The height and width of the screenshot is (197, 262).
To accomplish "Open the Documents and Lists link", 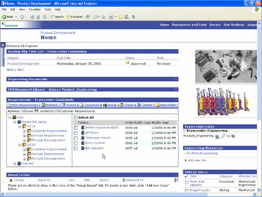I will pos(189,25).
